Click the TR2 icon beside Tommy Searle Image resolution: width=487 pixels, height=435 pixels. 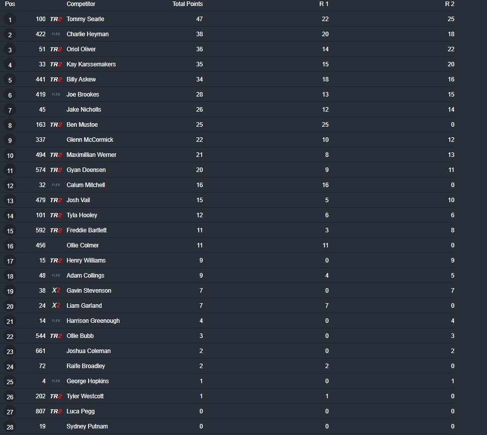coord(56,19)
